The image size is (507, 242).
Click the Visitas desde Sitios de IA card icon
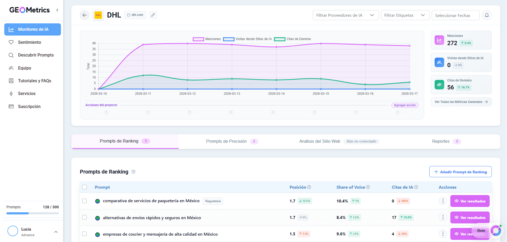(x=439, y=62)
